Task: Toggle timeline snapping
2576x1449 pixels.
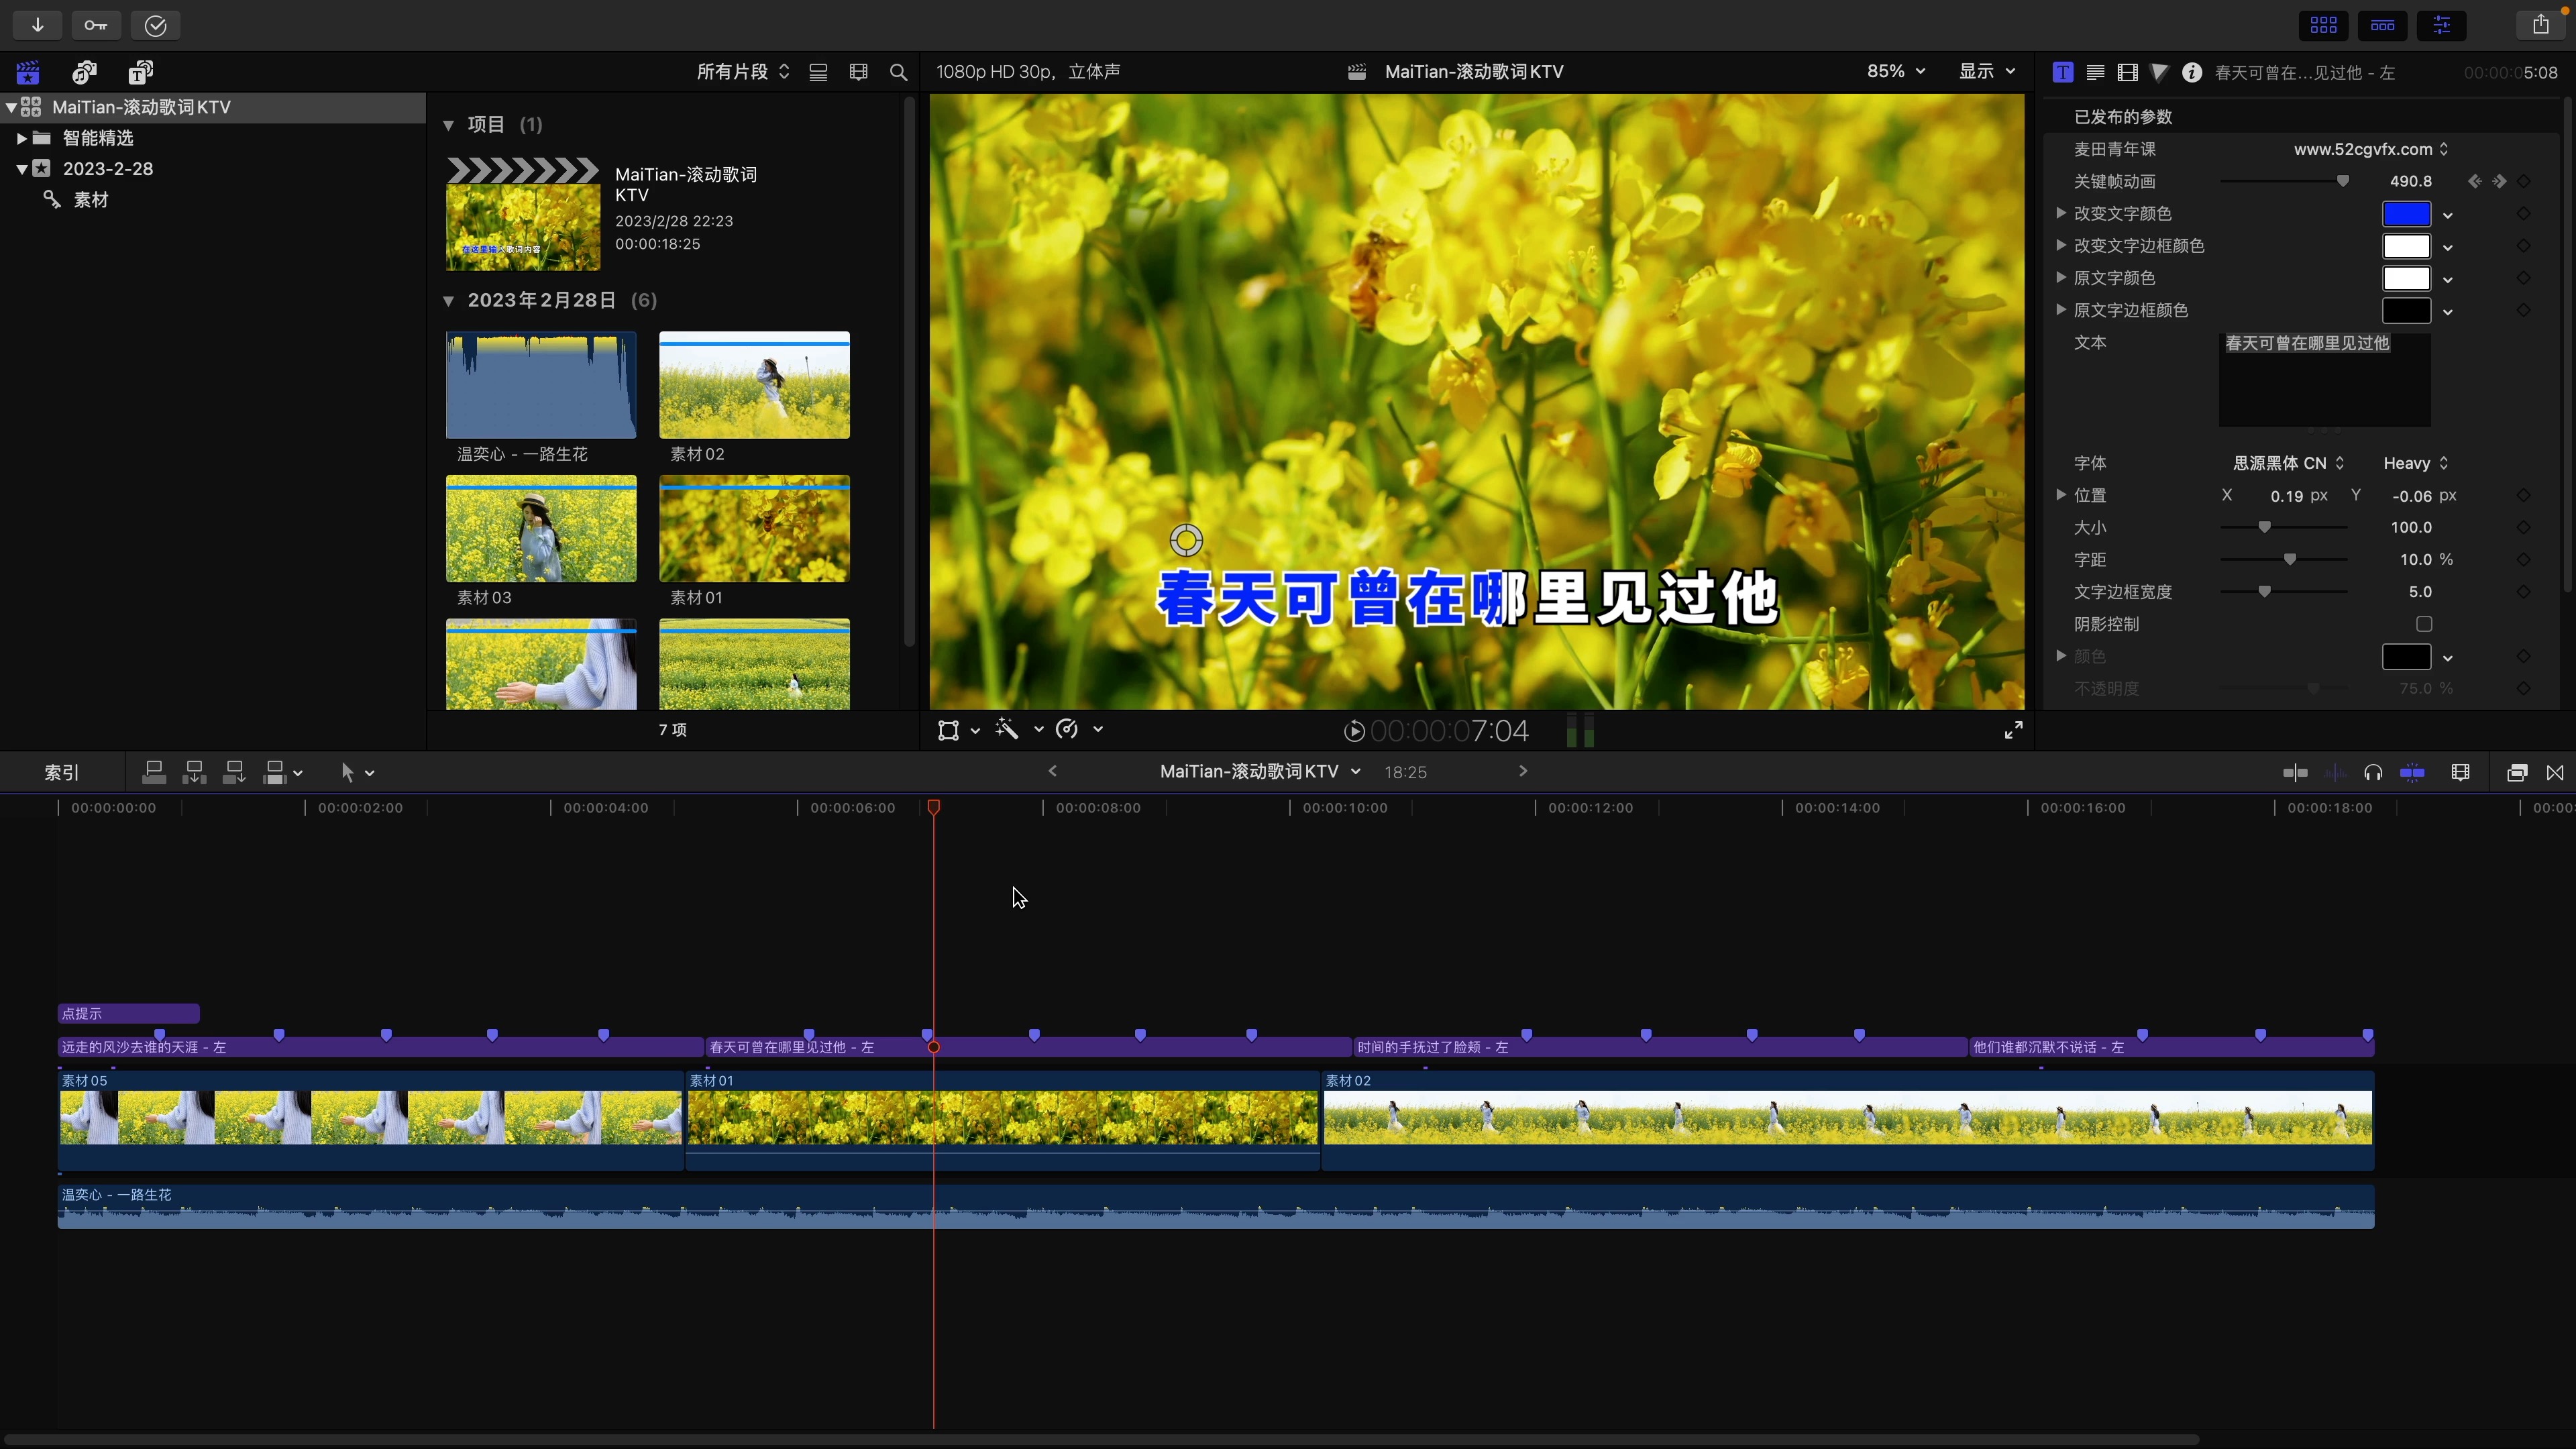Action: tap(2412, 773)
